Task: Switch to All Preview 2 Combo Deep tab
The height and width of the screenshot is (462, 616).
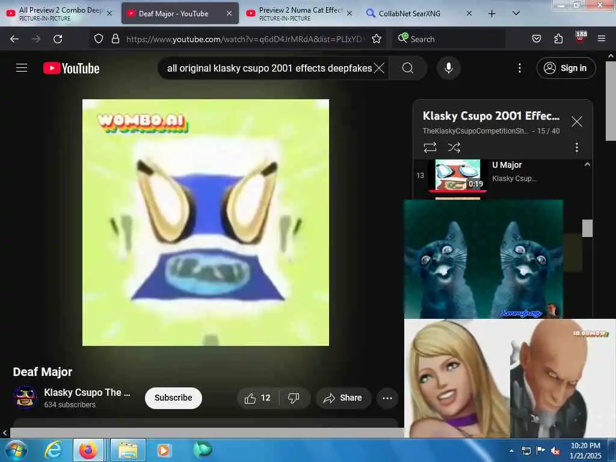Action: 60,13
